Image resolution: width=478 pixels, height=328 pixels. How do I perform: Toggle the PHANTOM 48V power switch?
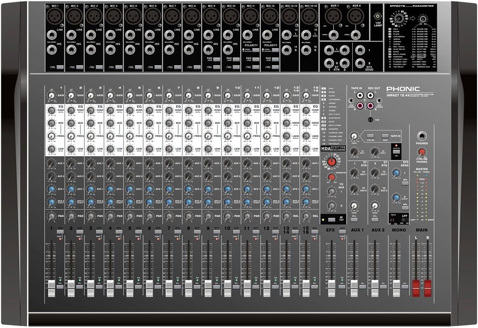(x=396, y=152)
